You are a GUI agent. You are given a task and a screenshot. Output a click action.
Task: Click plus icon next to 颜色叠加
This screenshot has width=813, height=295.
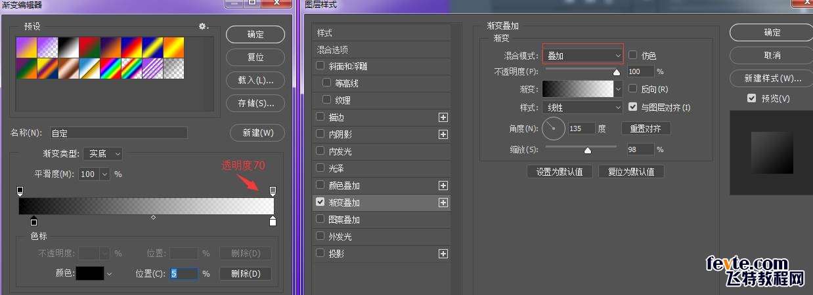click(443, 186)
